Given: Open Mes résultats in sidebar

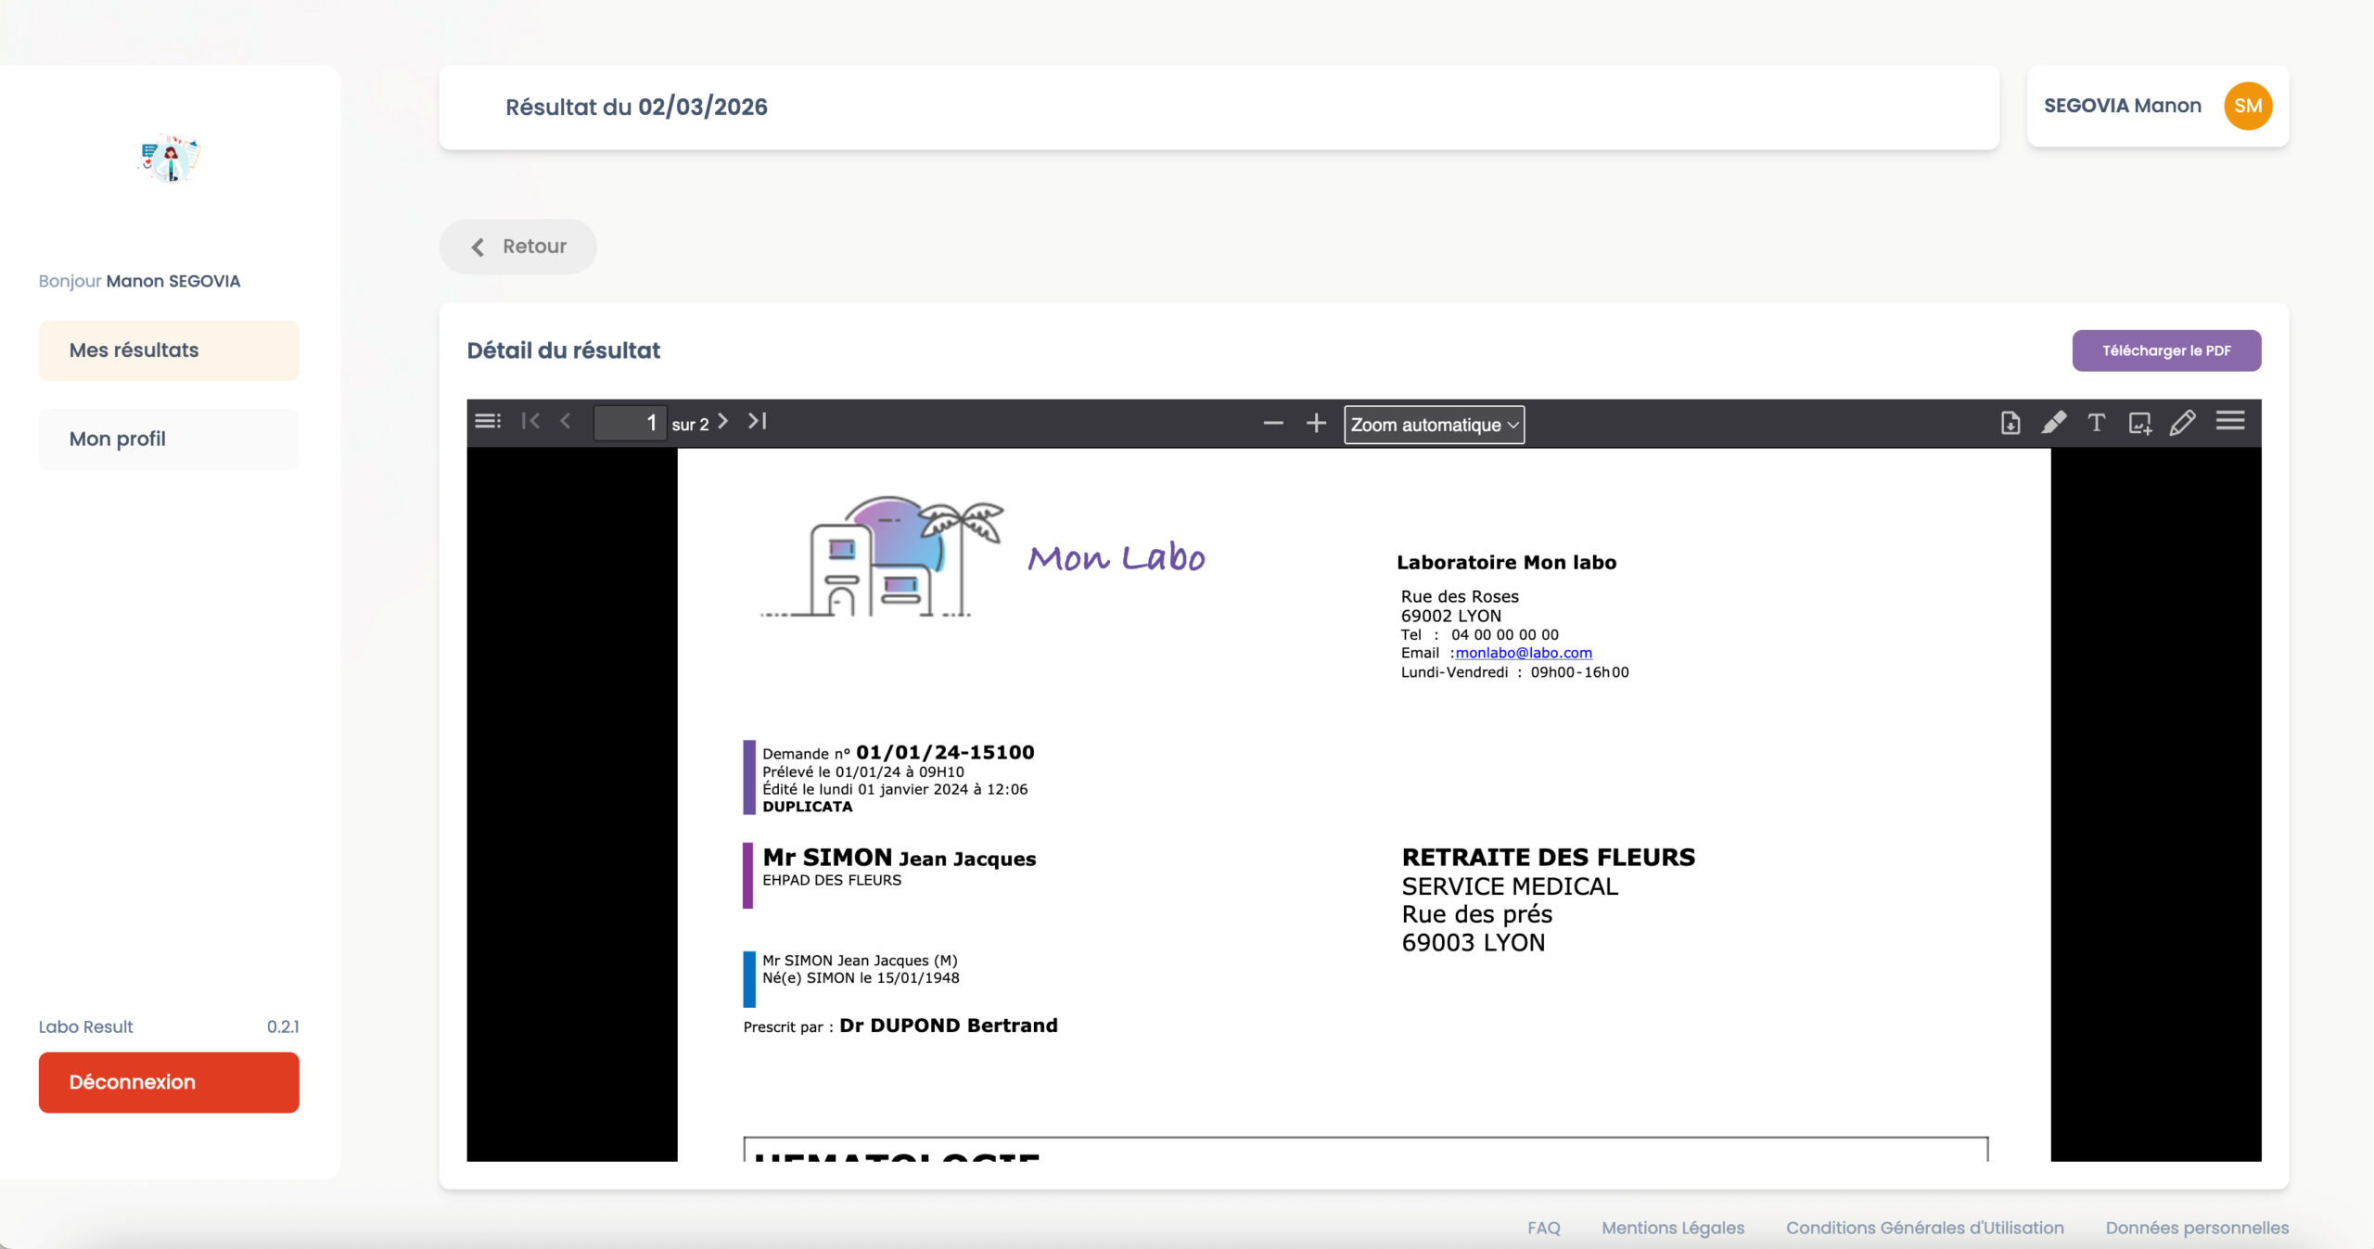Looking at the screenshot, I should click(169, 350).
